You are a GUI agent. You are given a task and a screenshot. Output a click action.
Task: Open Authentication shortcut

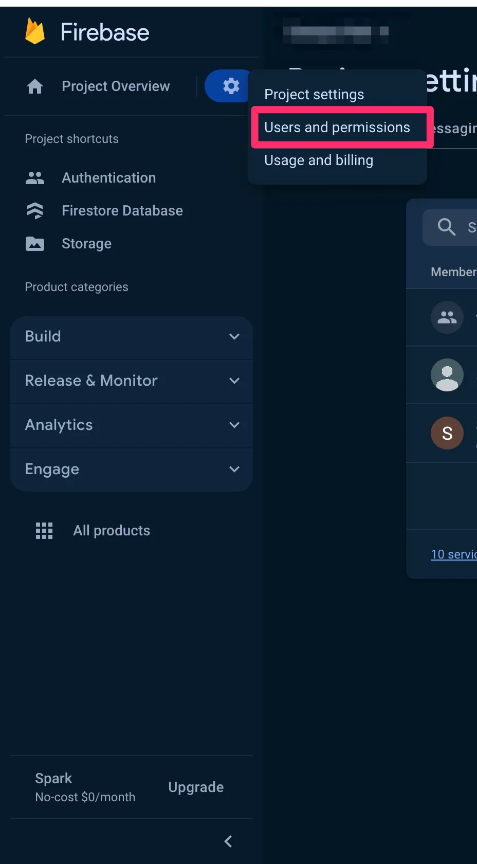click(108, 178)
